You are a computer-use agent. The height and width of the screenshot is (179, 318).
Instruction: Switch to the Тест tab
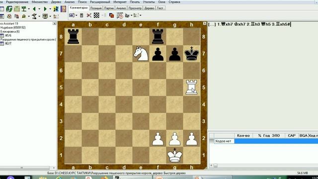click(x=160, y=8)
